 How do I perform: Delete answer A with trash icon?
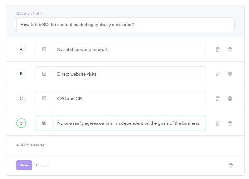[218, 49]
